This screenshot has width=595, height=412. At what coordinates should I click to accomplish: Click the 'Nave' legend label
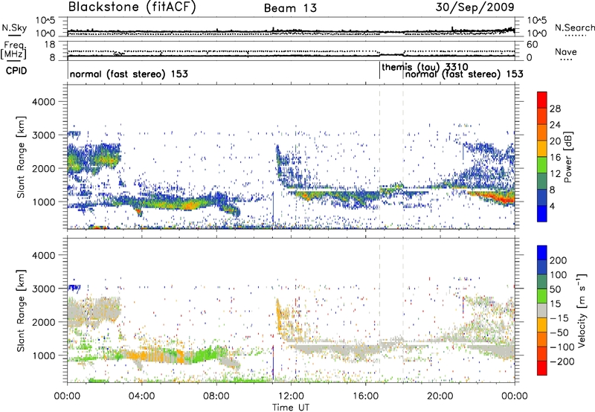[566, 52]
